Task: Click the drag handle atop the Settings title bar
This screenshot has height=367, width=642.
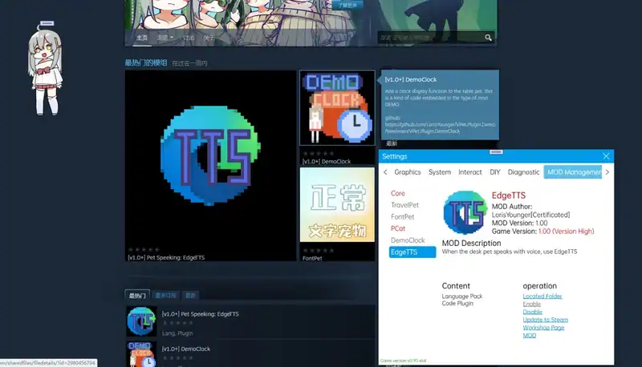Action: tap(496, 151)
